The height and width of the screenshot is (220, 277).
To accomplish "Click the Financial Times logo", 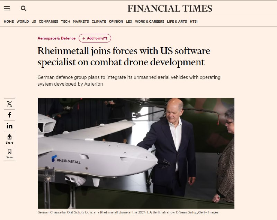I will click(x=170, y=8).
